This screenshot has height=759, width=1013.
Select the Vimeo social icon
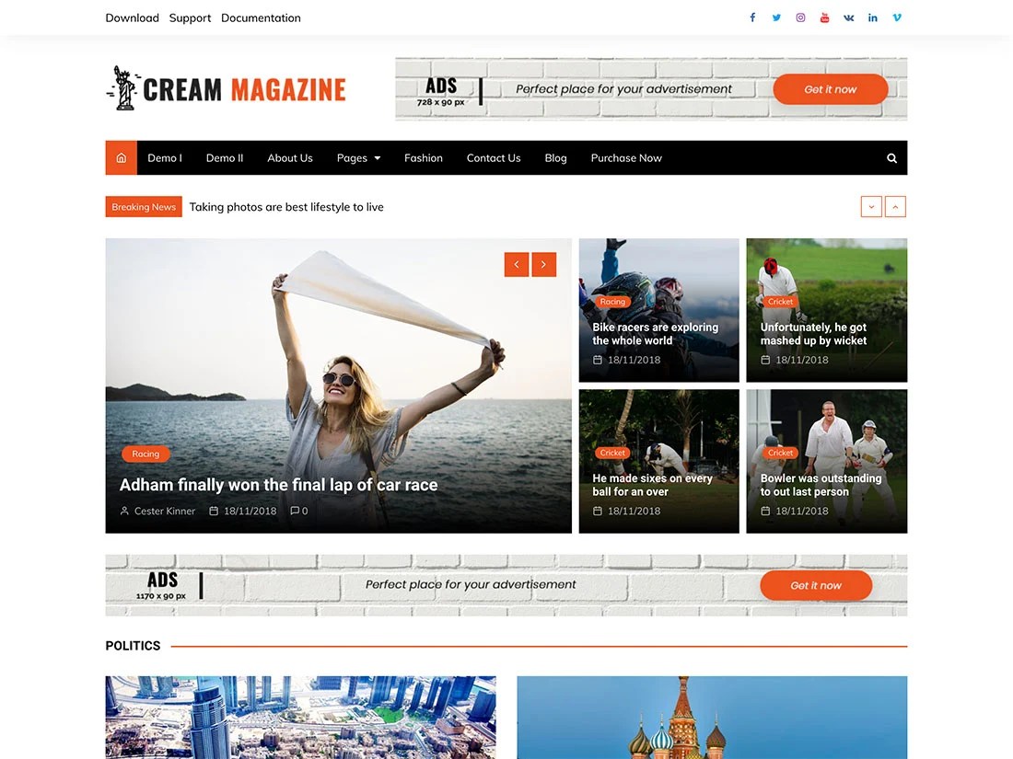(x=896, y=17)
